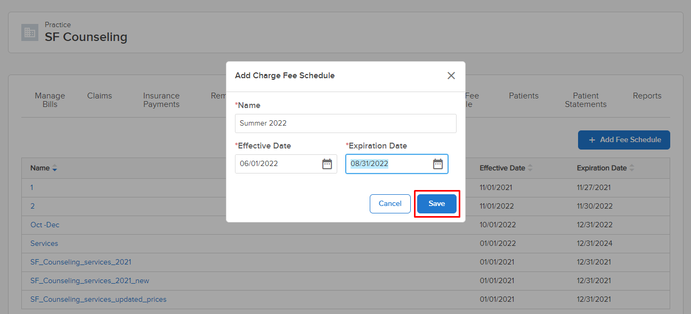Image resolution: width=691 pixels, height=314 pixels.
Task: Go to the Reports tab
Action: [647, 96]
